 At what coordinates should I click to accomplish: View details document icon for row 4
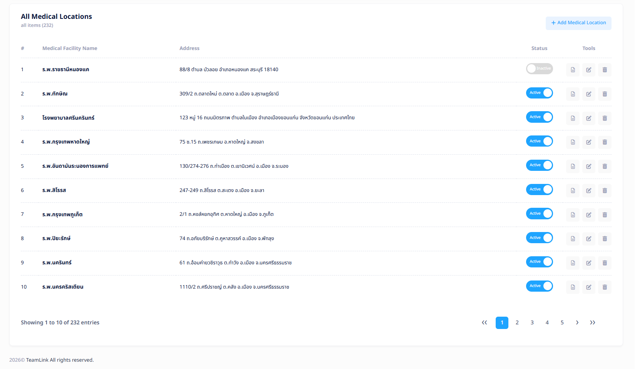tap(573, 142)
